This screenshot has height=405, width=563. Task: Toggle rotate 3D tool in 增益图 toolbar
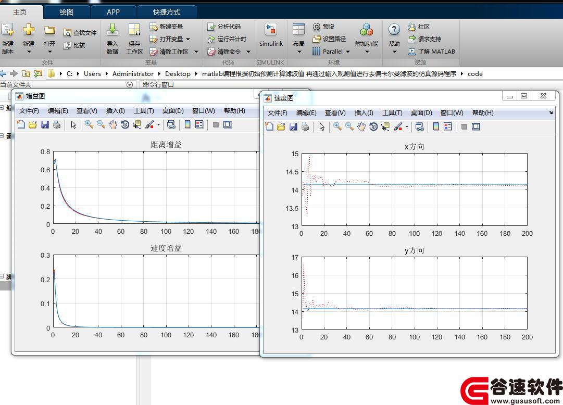point(125,124)
